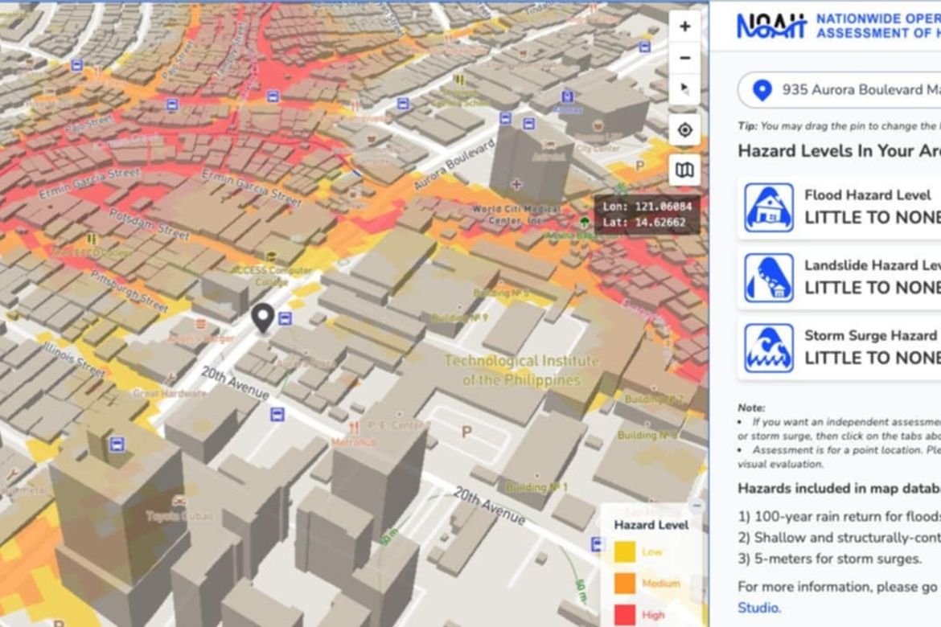The width and height of the screenshot is (941, 627).
Task: Click the Potsdam Street label
Action: [x=149, y=223]
